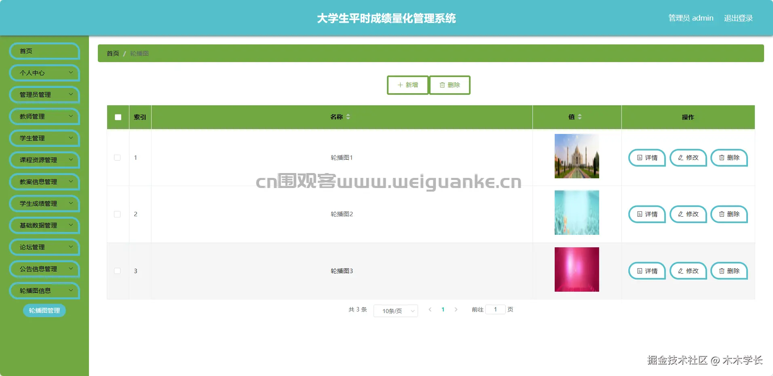Check the checkbox for row 轮播图3
This screenshot has width=773, height=376.
(117, 271)
